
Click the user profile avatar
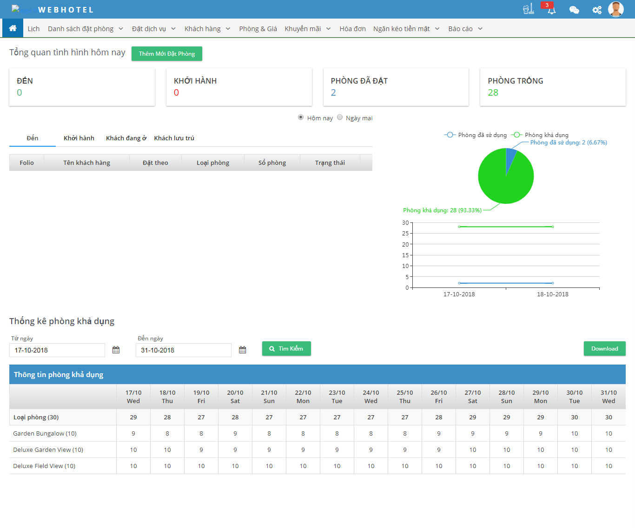[616, 9]
